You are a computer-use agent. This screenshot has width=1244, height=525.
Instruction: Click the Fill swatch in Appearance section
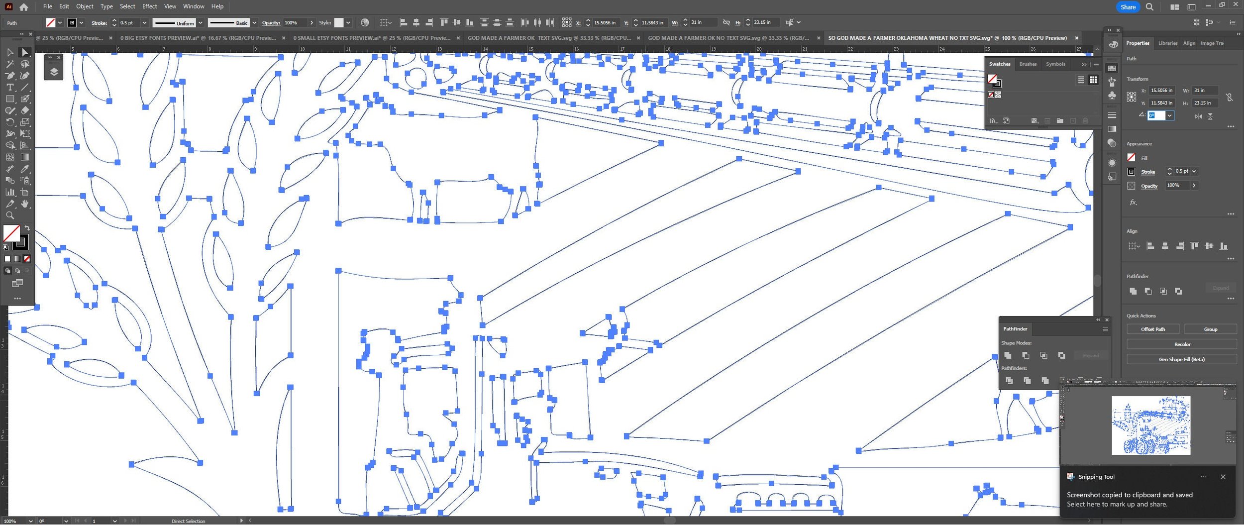pyautogui.click(x=1131, y=158)
